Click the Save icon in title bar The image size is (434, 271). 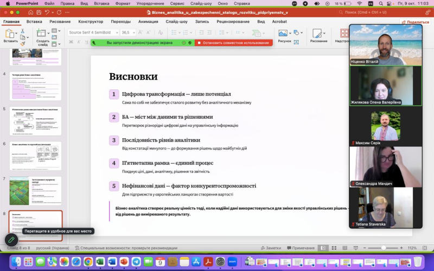(x=39, y=12)
